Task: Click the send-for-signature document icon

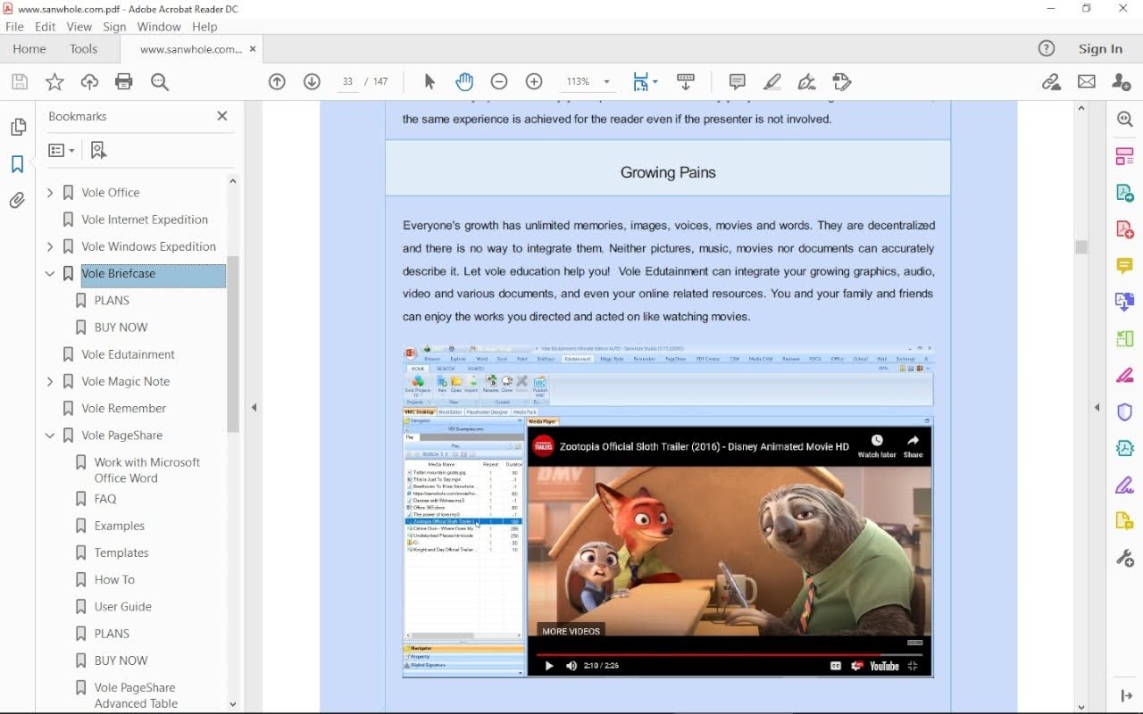Action: pos(841,82)
